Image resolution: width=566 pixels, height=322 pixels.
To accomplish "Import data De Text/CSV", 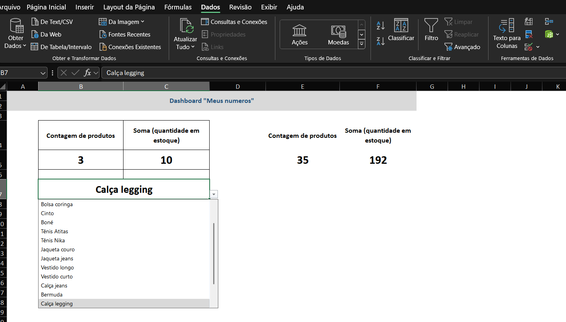I will [x=52, y=22].
